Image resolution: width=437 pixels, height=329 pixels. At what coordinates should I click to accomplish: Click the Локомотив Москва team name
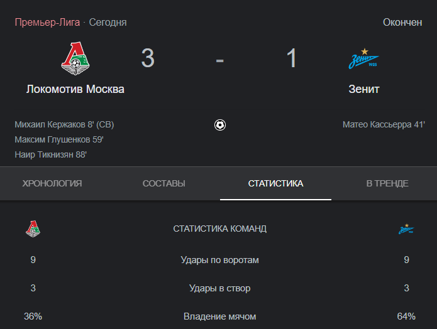pos(75,89)
